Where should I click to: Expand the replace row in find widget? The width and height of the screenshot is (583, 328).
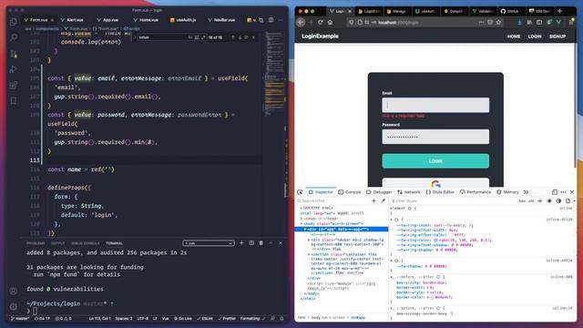tap(135, 37)
